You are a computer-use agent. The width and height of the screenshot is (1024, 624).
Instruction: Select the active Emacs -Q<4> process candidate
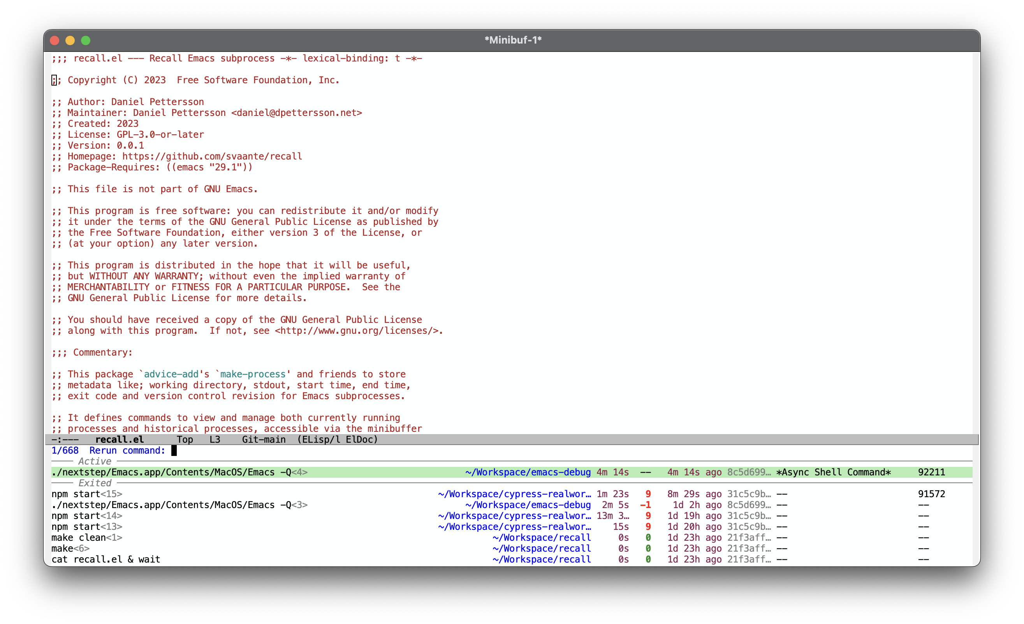[179, 472]
